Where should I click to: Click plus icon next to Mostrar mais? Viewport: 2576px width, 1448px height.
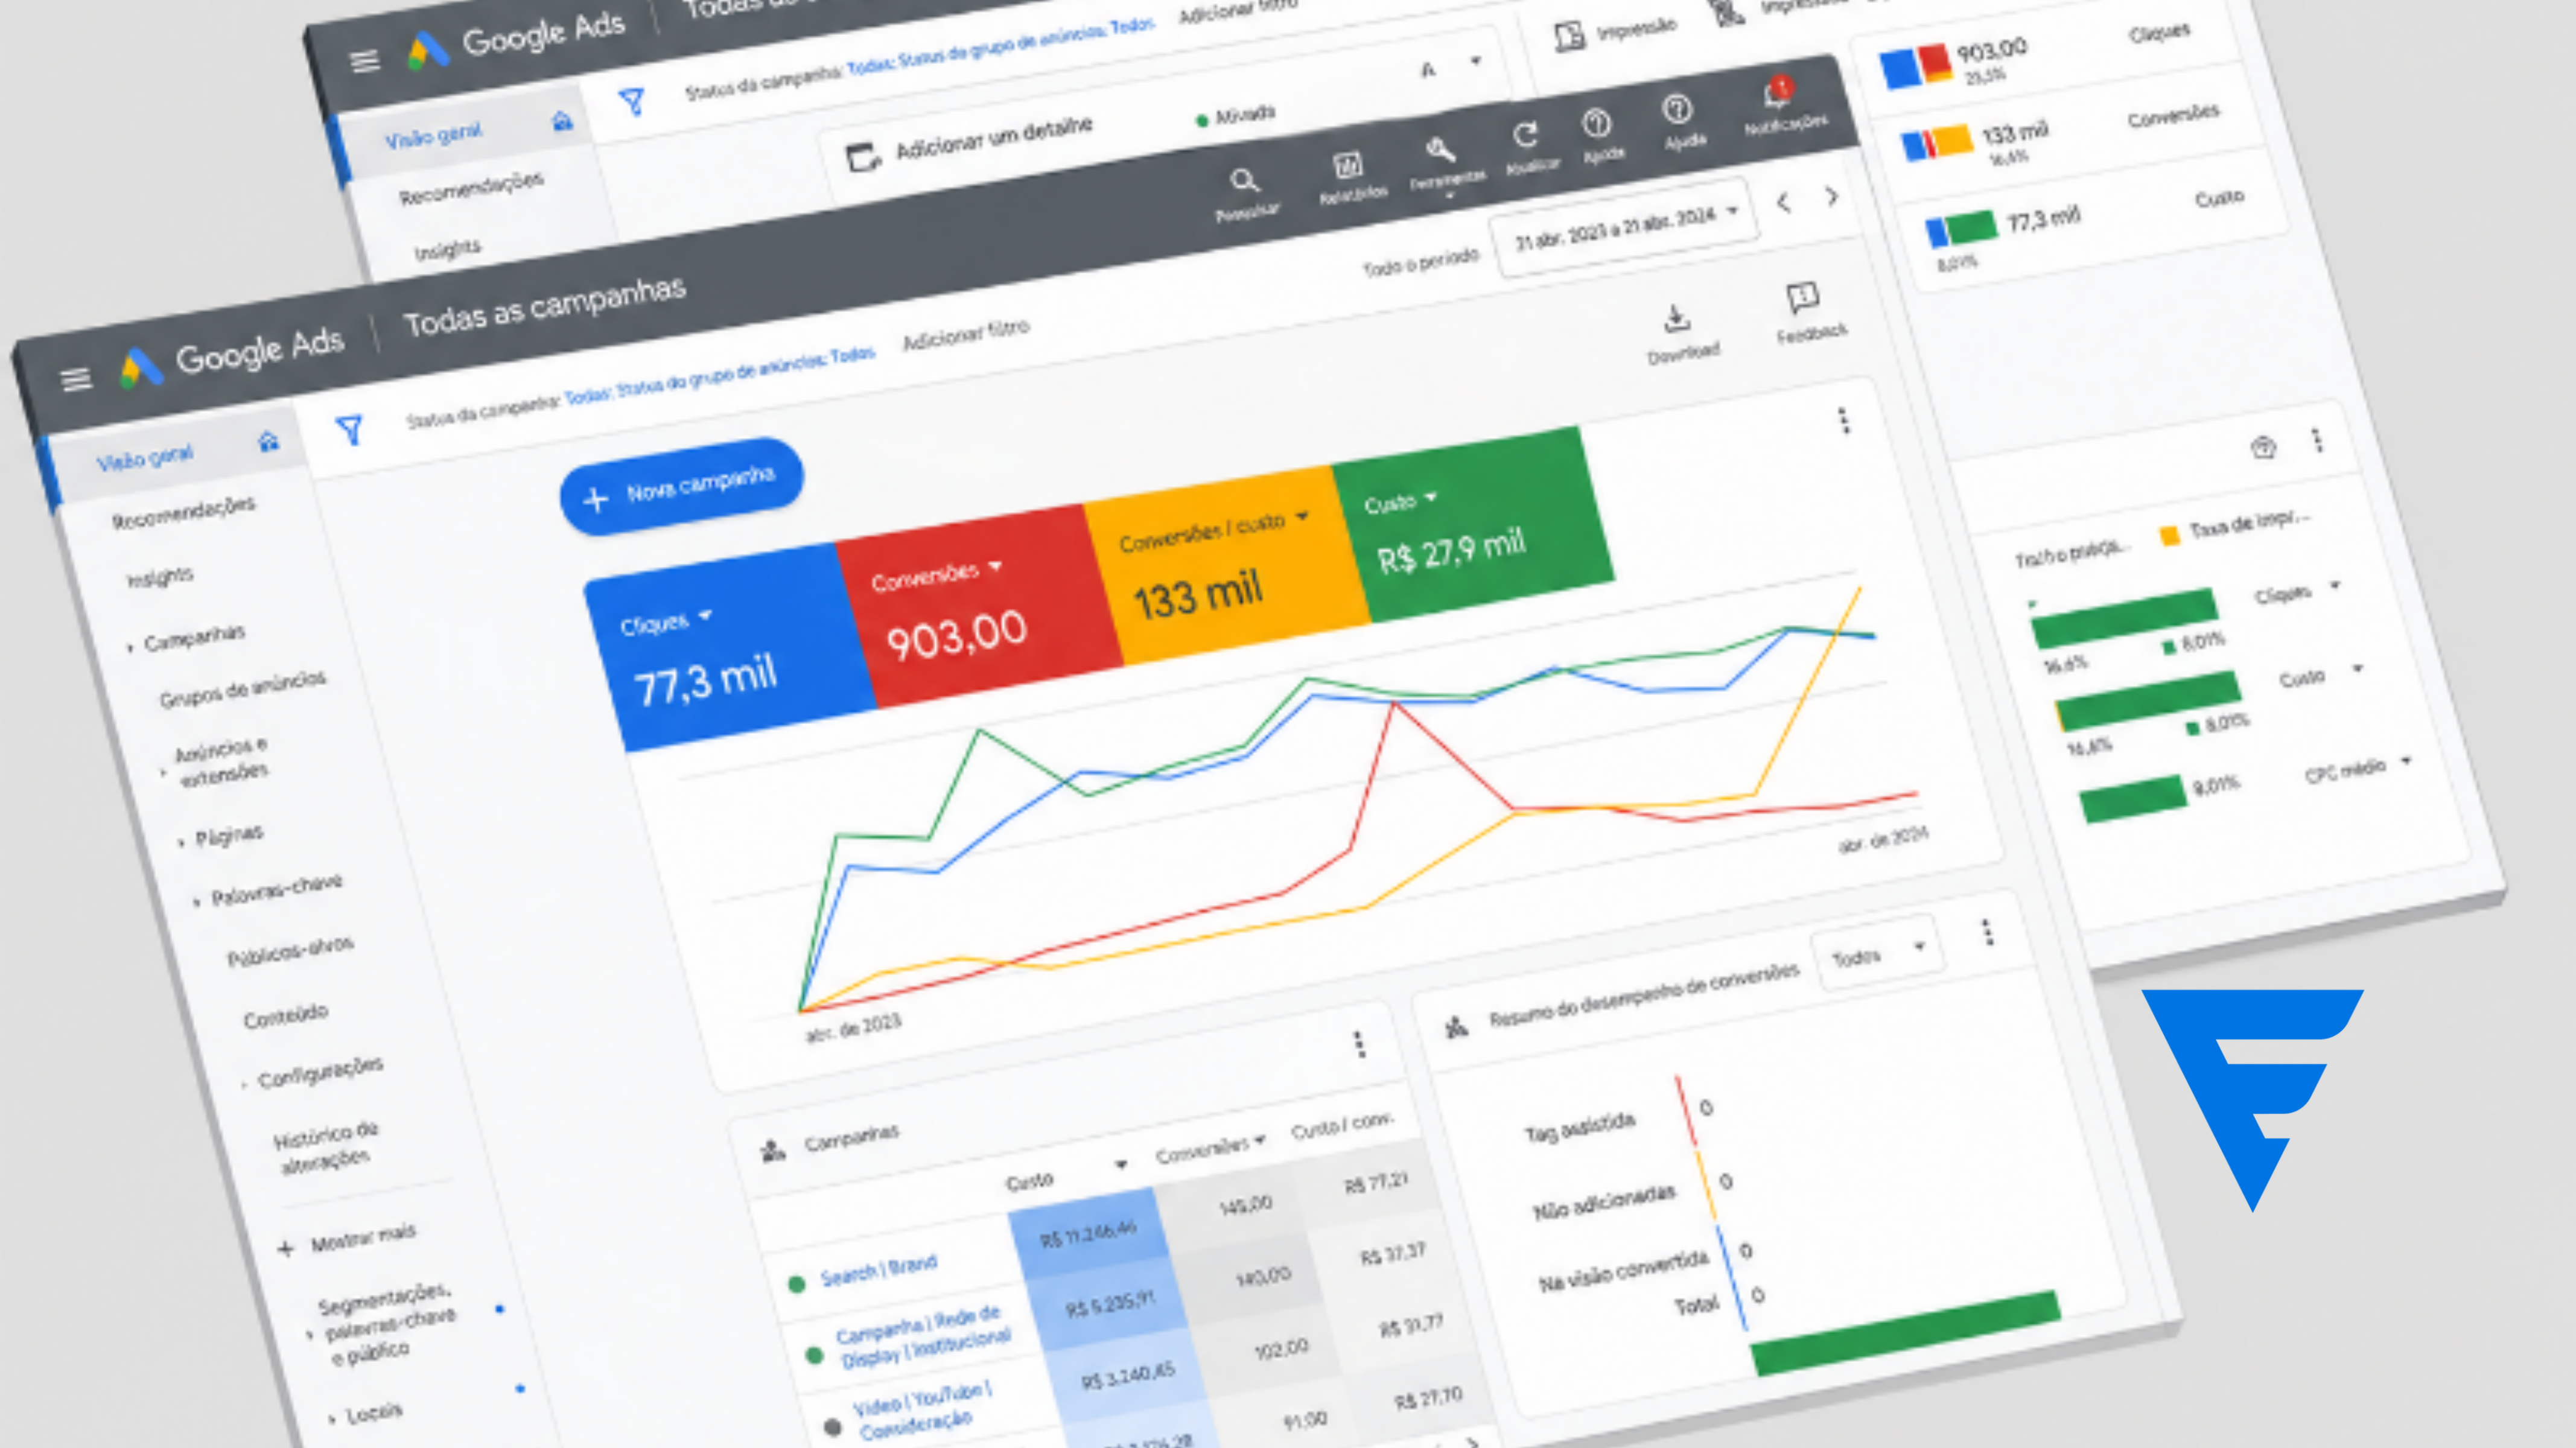286,1248
